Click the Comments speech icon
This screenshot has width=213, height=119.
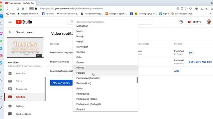[10, 89]
